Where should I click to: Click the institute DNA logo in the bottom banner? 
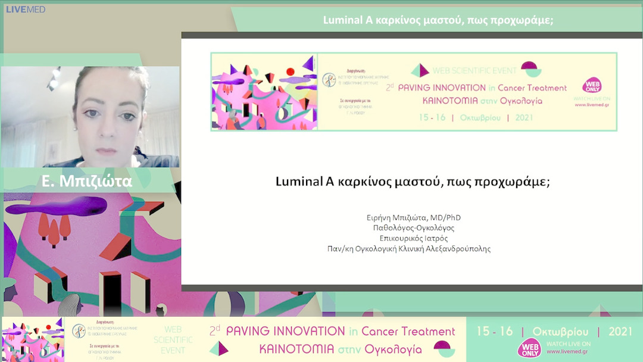click(79, 331)
